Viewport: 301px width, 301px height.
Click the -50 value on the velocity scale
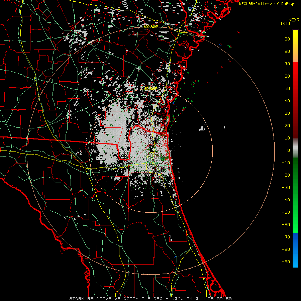(286, 212)
